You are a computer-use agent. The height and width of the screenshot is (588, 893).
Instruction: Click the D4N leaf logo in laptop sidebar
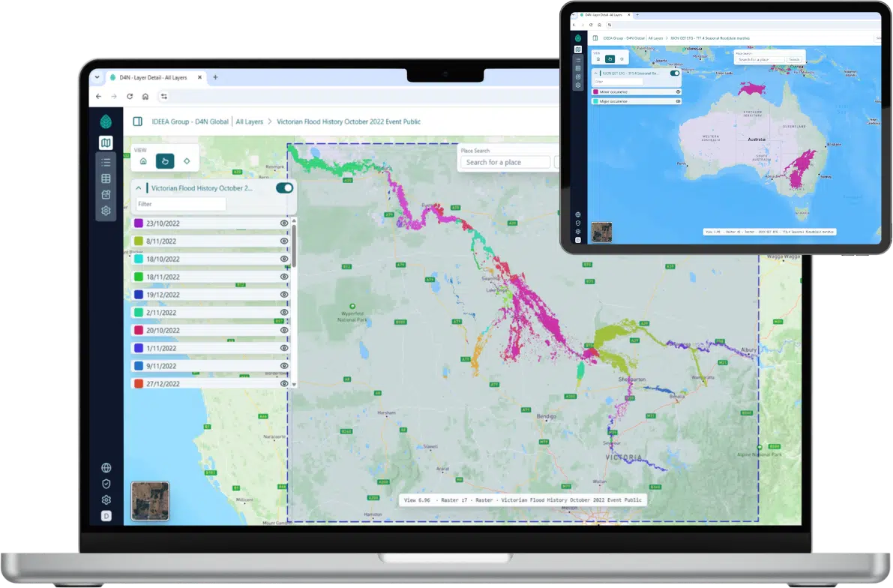click(106, 121)
